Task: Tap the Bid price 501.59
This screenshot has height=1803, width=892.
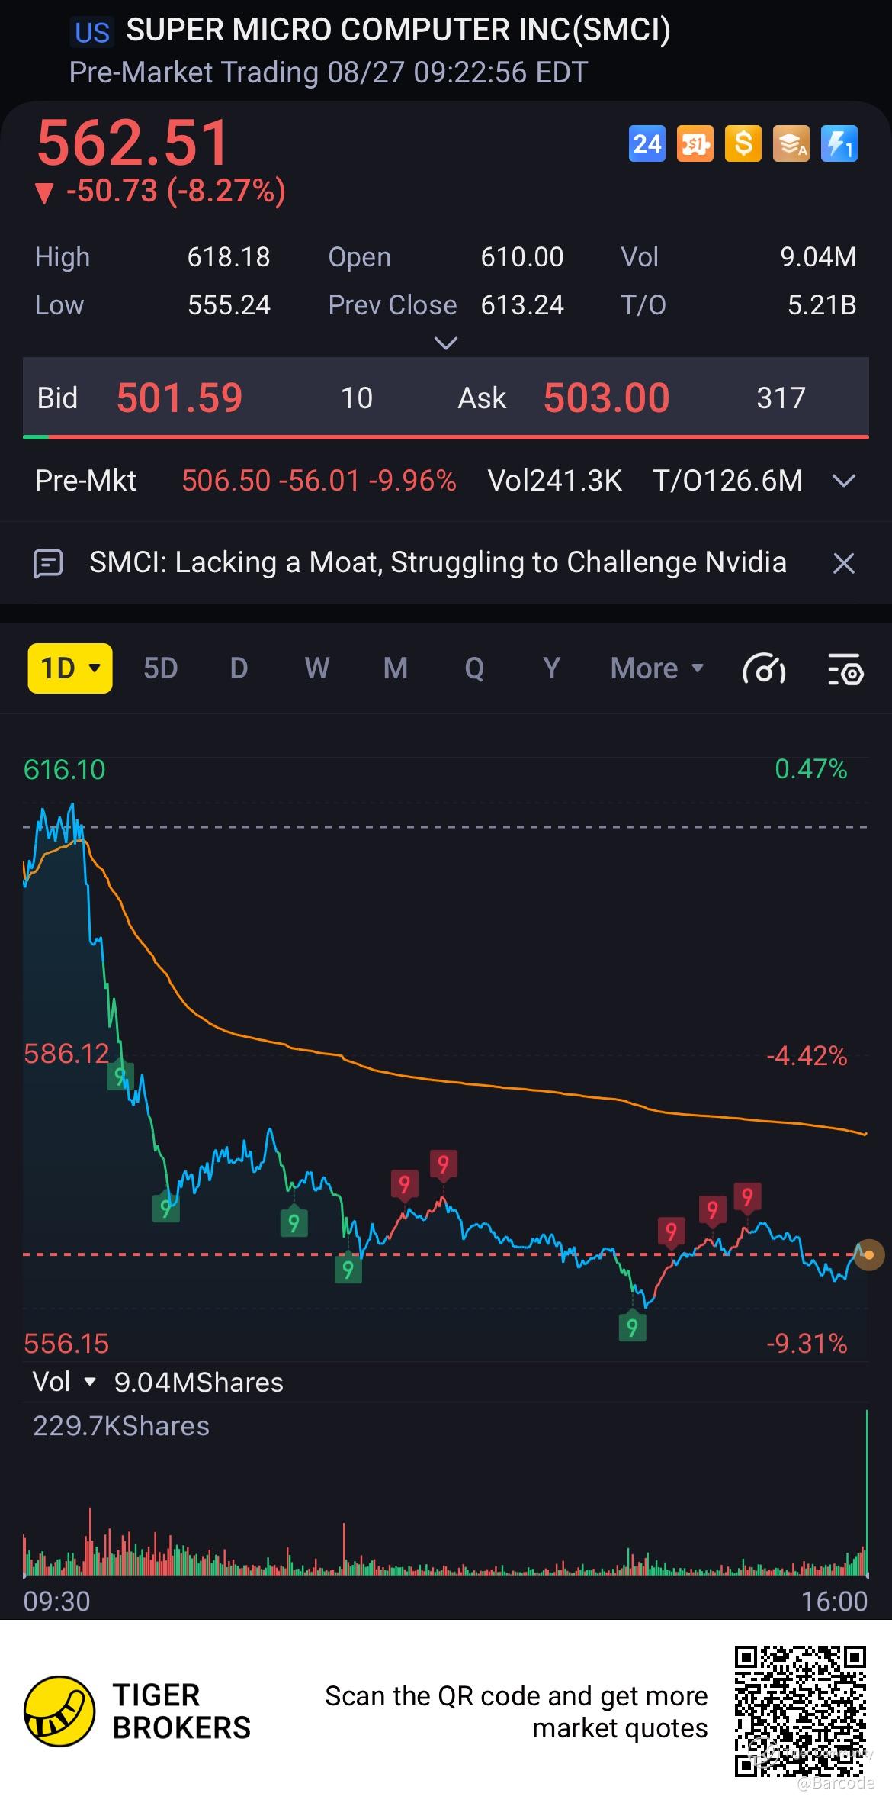Action: pyautogui.click(x=179, y=398)
